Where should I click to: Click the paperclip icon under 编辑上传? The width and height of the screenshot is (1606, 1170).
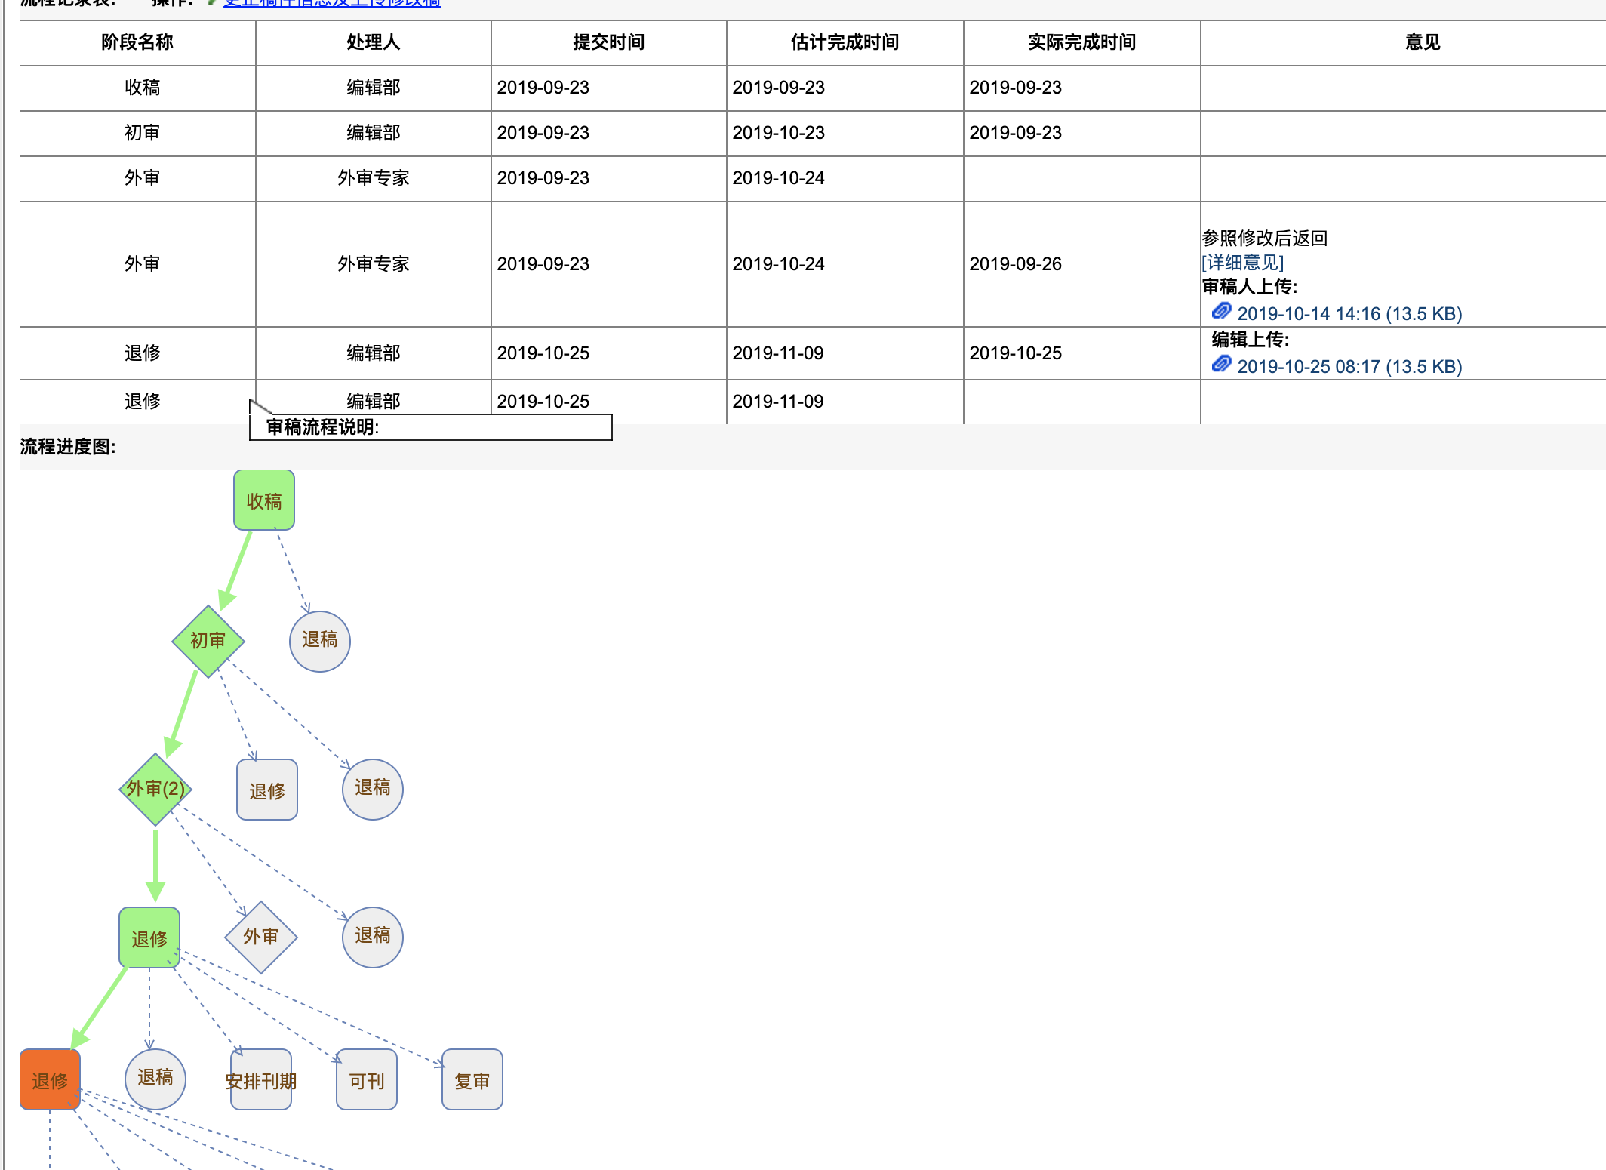tap(1221, 364)
